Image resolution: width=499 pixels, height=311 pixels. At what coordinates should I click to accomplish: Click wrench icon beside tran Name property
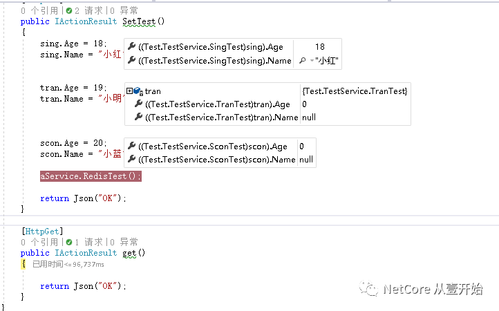(x=138, y=117)
